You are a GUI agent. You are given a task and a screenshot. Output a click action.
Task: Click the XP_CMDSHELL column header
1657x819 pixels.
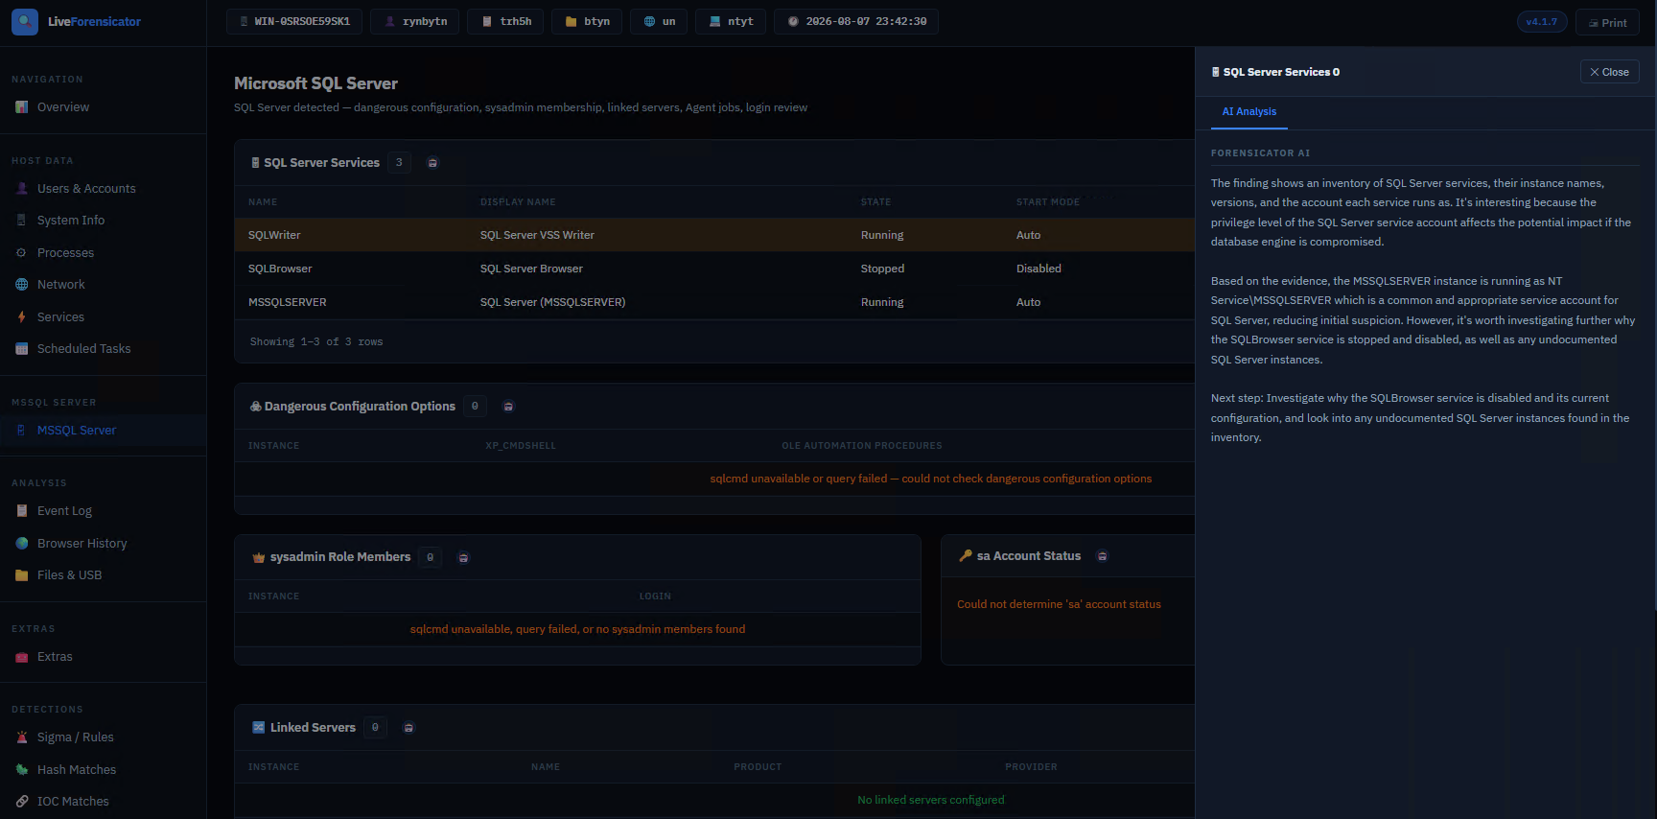(x=521, y=446)
